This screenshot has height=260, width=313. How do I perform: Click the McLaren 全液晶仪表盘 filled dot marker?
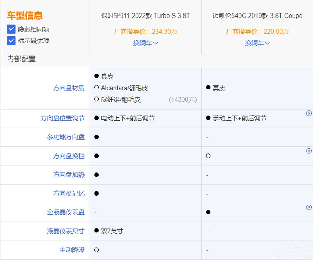[208, 212]
